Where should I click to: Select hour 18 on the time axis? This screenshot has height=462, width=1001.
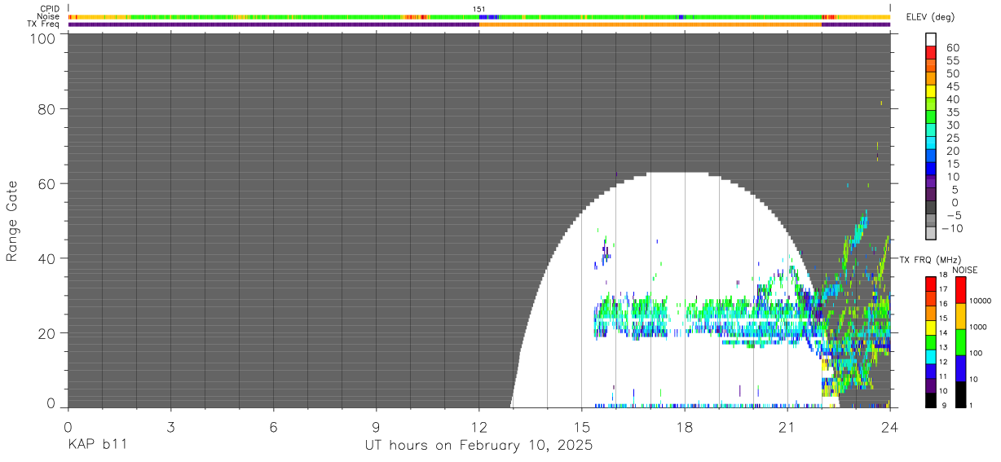[x=684, y=426]
